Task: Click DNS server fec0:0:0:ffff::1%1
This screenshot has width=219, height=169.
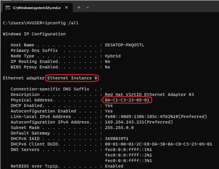Action: tap(128, 150)
